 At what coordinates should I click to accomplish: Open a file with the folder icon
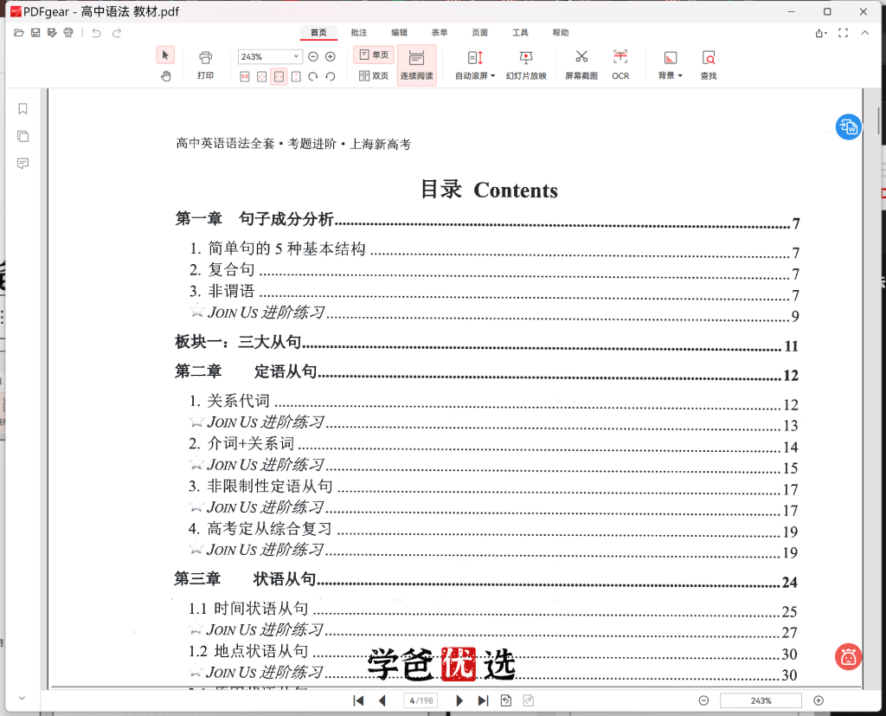19,33
